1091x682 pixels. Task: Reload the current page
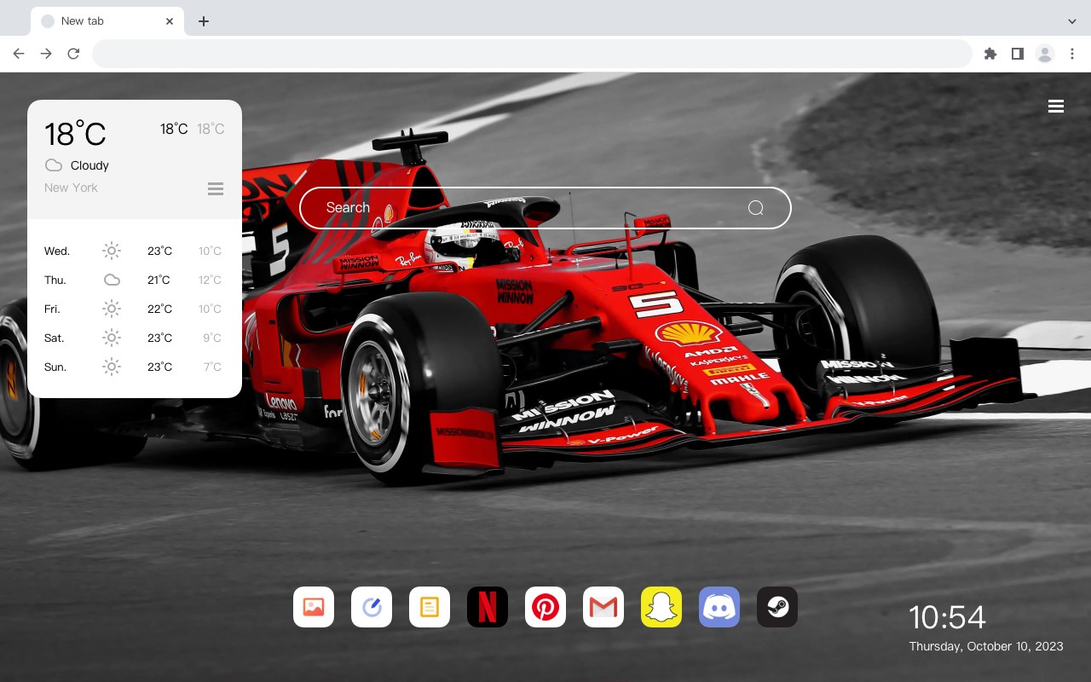(73, 54)
